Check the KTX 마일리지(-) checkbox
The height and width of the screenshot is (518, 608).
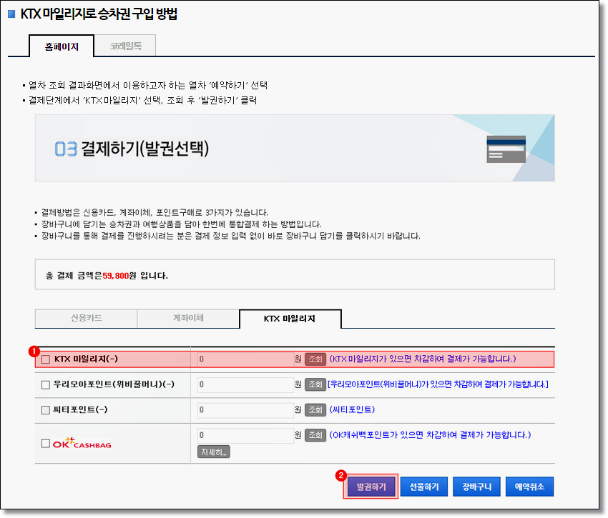tap(46, 359)
